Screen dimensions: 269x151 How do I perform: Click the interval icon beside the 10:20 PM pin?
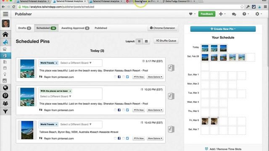coord(171,96)
